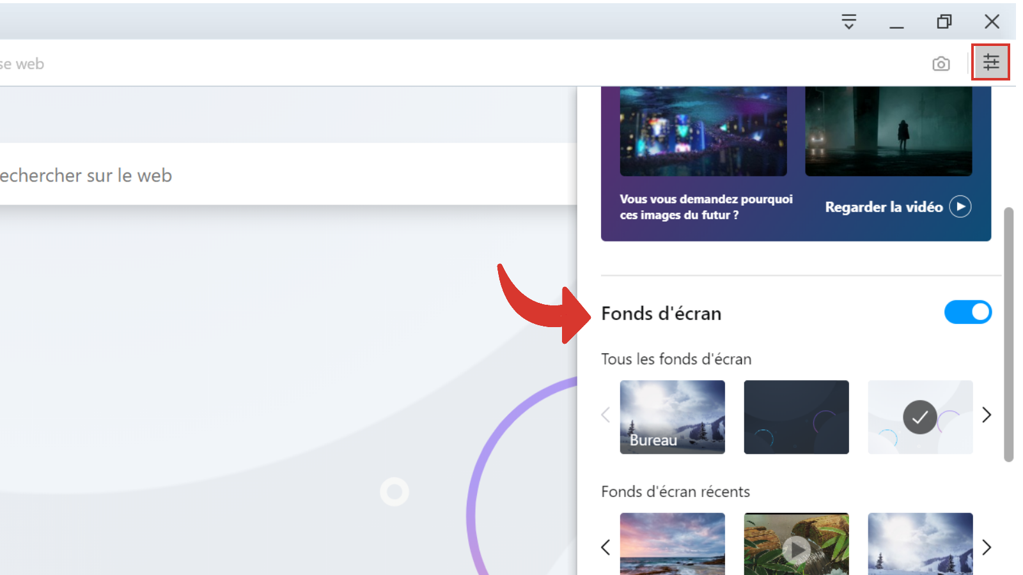Open the Easy Setup panel icon
This screenshot has width=1023, height=575.
pyautogui.click(x=990, y=62)
